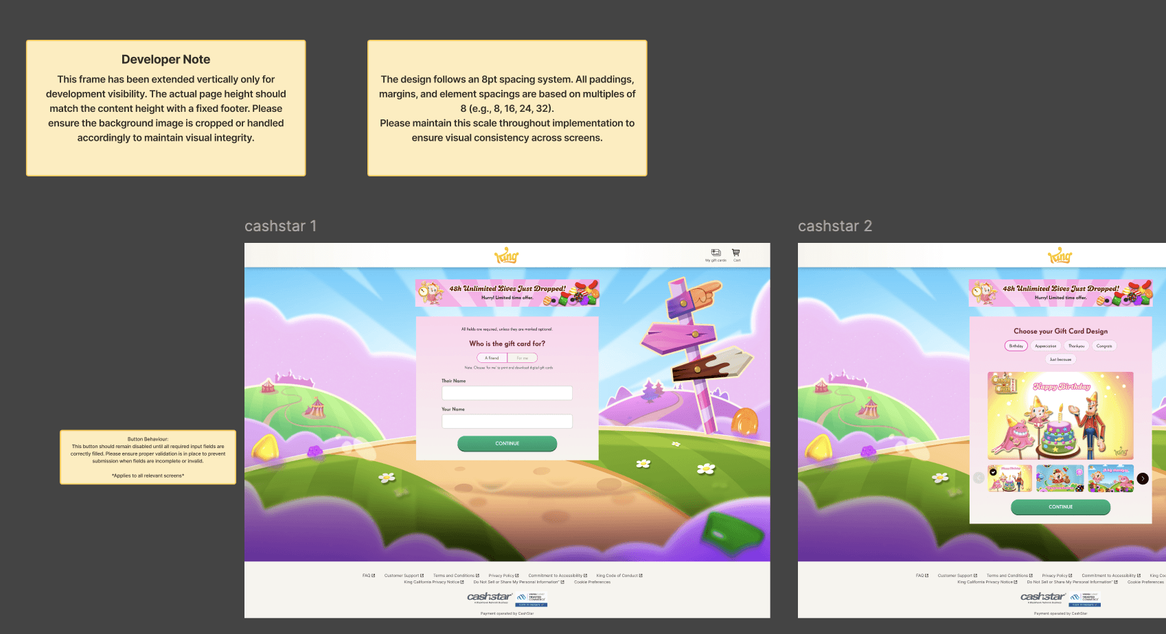Image resolution: width=1166 pixels, height=634 pixels.
Task: Open Commitment to Accessibility link in cashstar 2
Action: [1111, 576]
